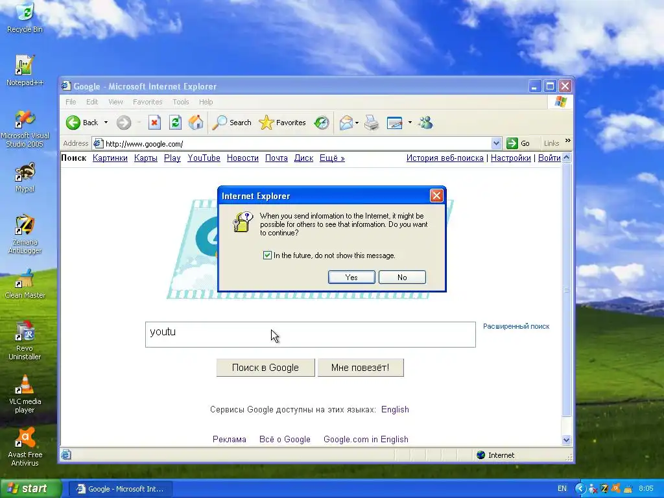Viewport: 664px width, 498px height.
Task: Click the green Go arrow button
Action: (512, 143)
